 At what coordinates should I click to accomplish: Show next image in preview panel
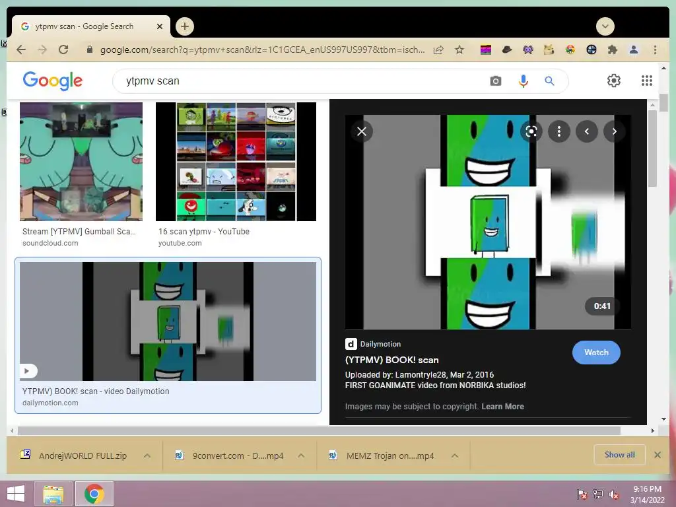tap(615, 131)
